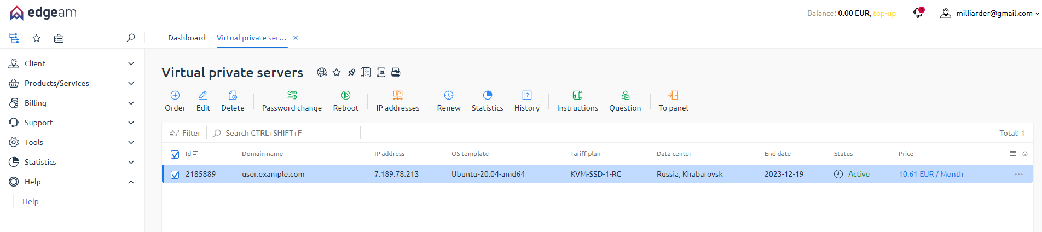Switch to the Dashboard tab
Image resolution: width=1042 pixels, height=232 pixels.
(187, 38)
